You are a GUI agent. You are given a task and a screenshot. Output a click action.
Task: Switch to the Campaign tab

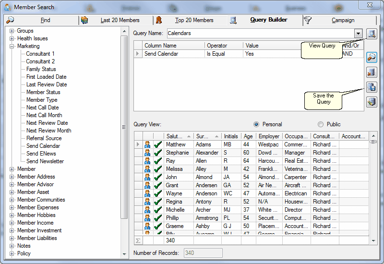tap(340, 20)
